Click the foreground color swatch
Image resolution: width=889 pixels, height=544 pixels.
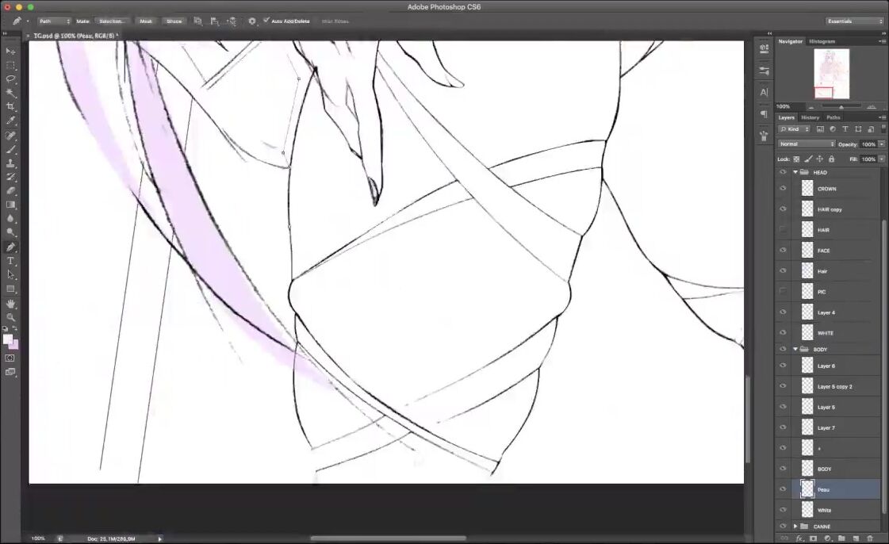(x=8, y=339)
